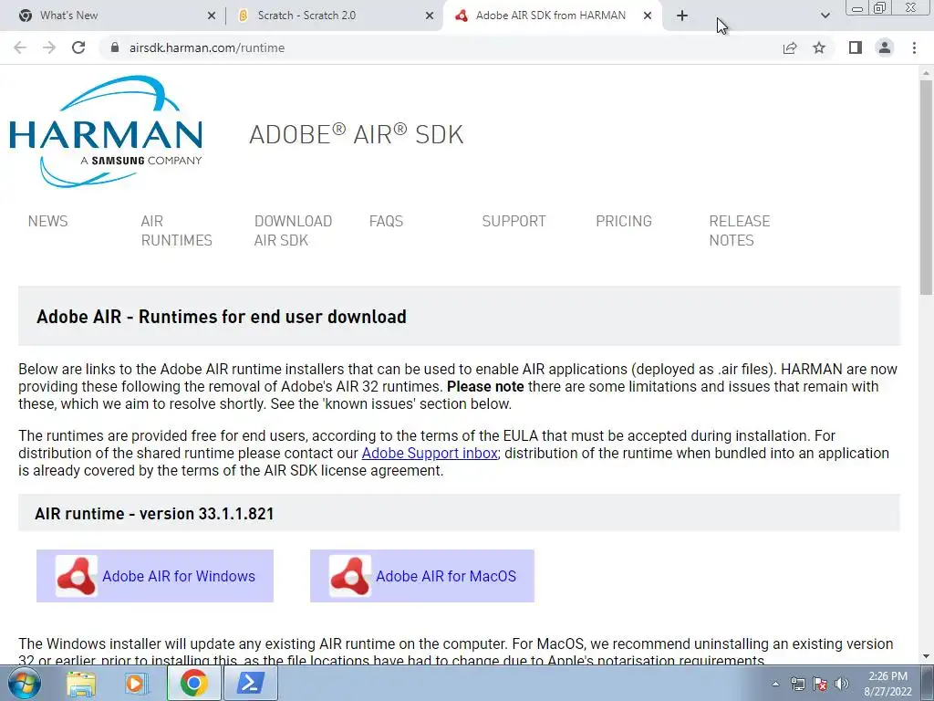Open the Chrome profile avatar

click(x=885, y=47)
